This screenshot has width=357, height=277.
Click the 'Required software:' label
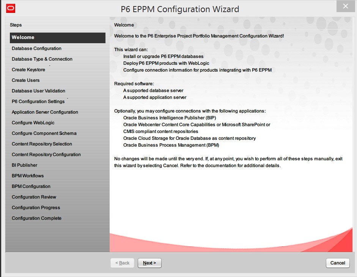pos(134,84)
